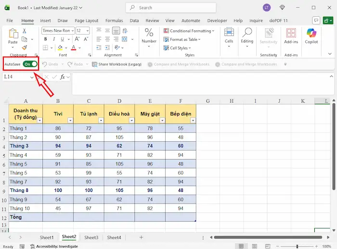Click the Share Workbook (Legacy) command

(x=117, y=64)
